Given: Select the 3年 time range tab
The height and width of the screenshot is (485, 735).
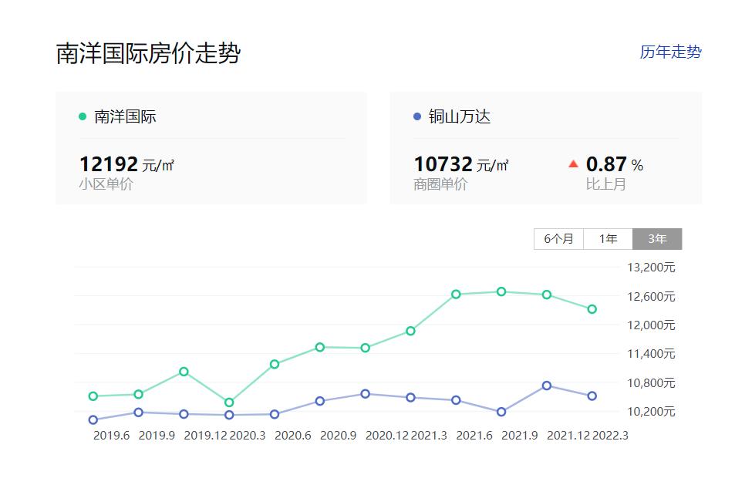Looking at the screenshot, I should coord(656,239).
